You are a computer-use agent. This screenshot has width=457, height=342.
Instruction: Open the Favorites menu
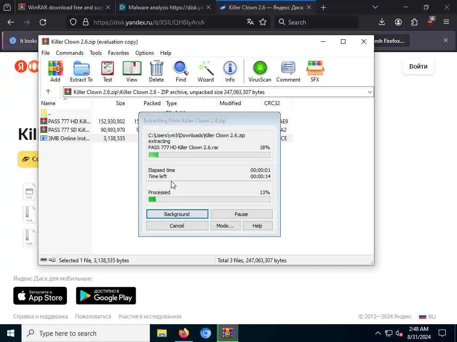(x=118, y=53)
